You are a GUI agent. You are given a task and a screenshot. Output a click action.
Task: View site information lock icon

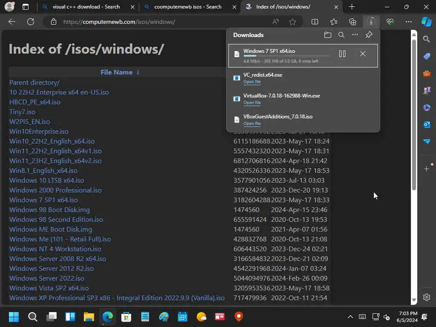pos(54,22)
